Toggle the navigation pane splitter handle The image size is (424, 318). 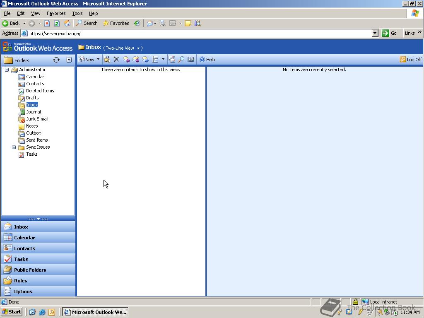(38, 219)
